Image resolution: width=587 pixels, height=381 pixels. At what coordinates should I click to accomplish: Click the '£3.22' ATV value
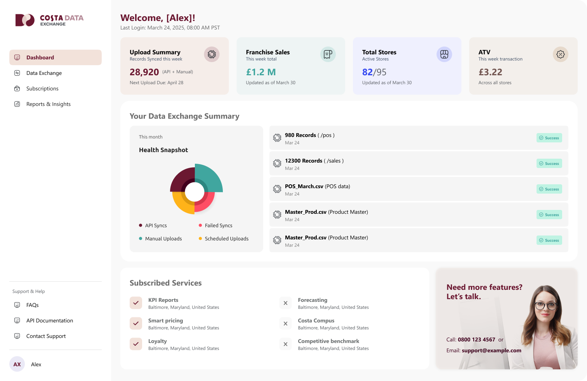[490, 72]
